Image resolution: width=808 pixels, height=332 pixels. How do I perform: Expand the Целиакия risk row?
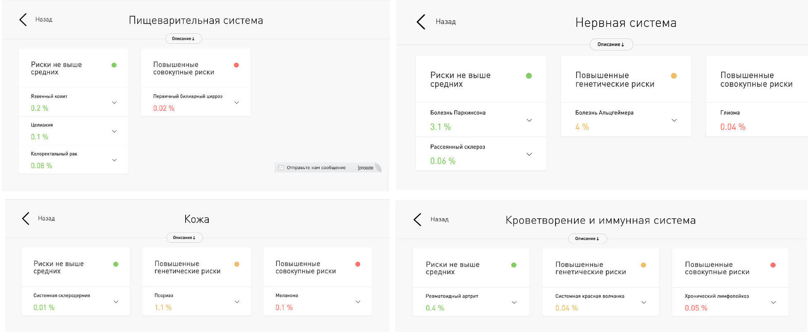(x=114, y=131)
